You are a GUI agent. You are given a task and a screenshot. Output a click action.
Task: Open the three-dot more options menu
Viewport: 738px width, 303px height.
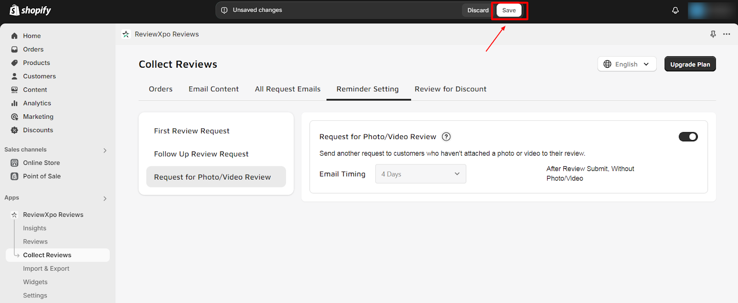(726, 34)
